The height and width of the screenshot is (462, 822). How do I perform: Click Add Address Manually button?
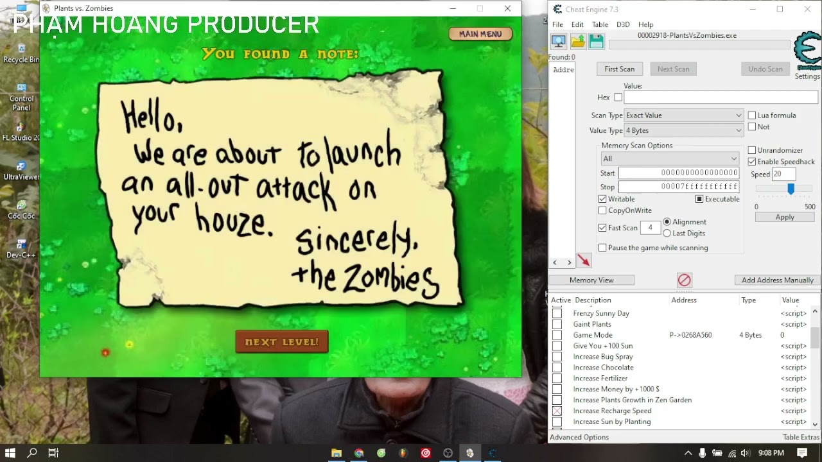(x=777, y=280)
